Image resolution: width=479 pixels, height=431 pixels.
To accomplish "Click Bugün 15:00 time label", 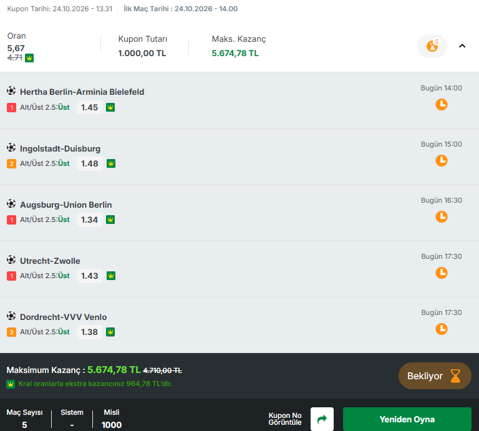I will pyautogui.click(x=441, y=144).
